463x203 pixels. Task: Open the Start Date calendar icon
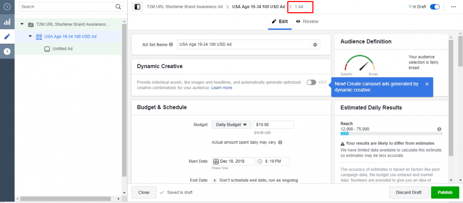[216, 161]
